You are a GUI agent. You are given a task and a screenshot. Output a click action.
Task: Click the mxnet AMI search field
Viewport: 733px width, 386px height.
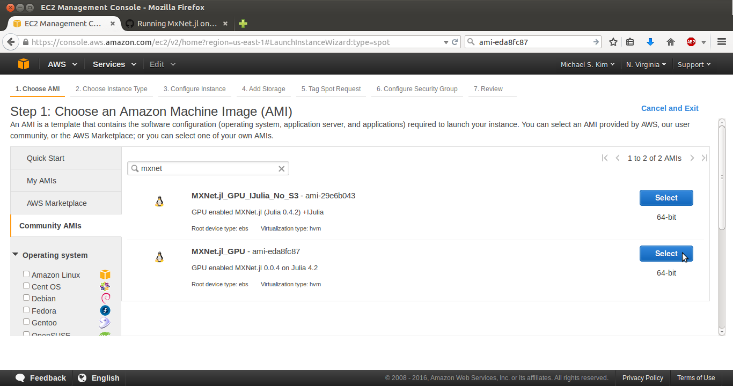(208, 168)
